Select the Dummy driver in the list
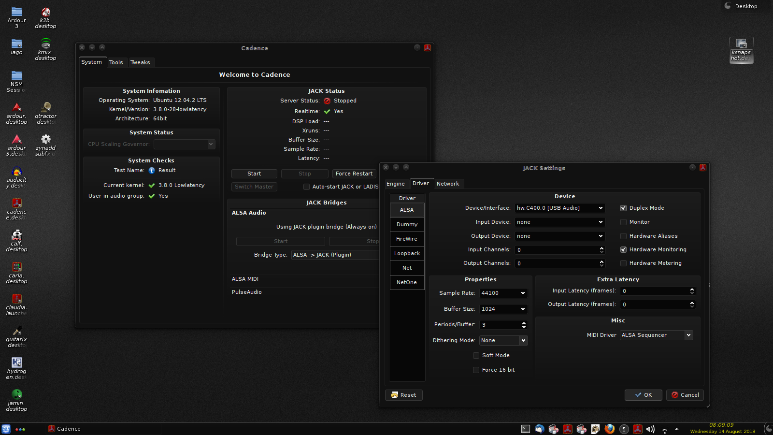 [x=407, y=225]
